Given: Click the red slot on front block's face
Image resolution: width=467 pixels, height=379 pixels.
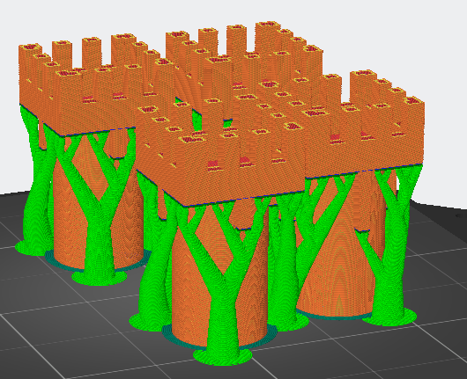Looking at the screenshot, I should tap(211, 164).
